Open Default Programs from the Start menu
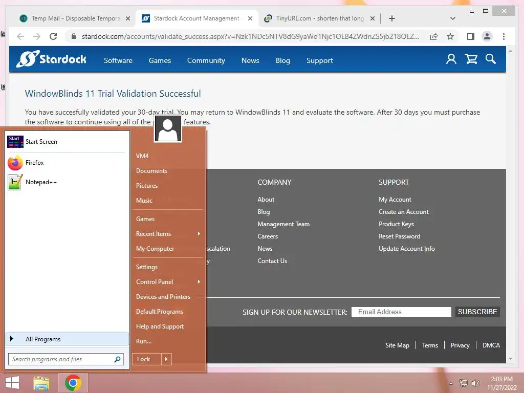Image resolution: width=524 pixels, height=393 pixels. click(160, 312)
